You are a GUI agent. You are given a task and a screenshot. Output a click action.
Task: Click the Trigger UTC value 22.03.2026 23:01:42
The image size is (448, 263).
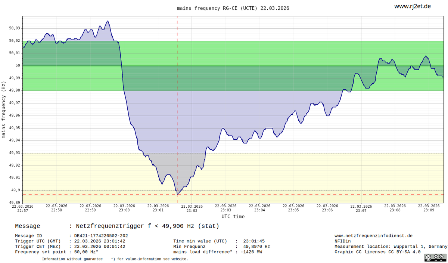pyautogui.click(x=100, y=241)
